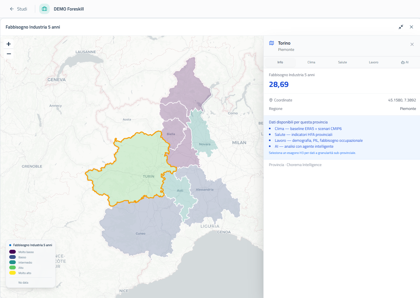Zoom in on the map with the plus button

9,44
